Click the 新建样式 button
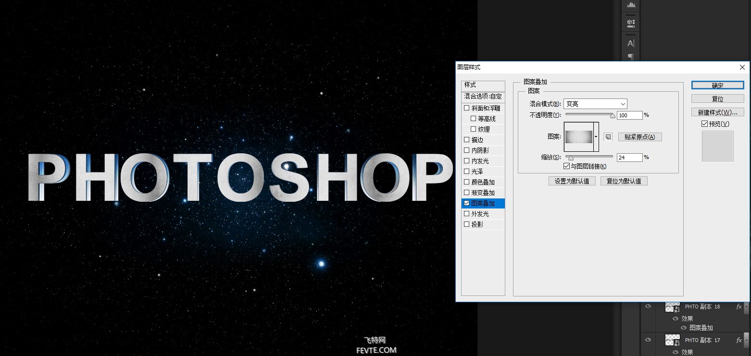Screen dimensions: 751x356 [x=718, y=112]
